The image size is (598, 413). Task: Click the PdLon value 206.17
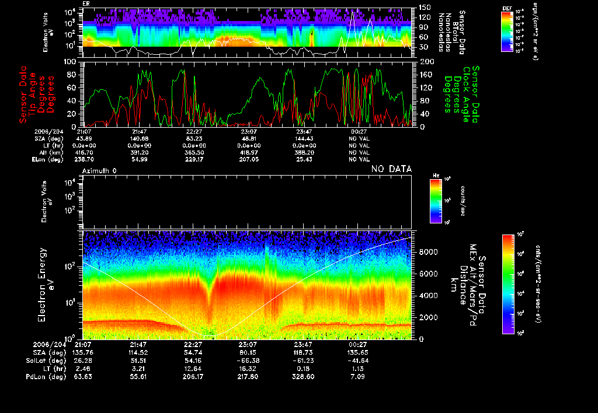click(193, 376)
